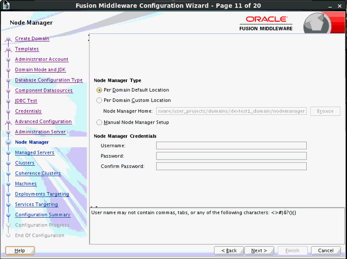Click the Domain Mode and JDK bullet icon
The width and height of the screenshot is (347, 259).
click(8, 70)
